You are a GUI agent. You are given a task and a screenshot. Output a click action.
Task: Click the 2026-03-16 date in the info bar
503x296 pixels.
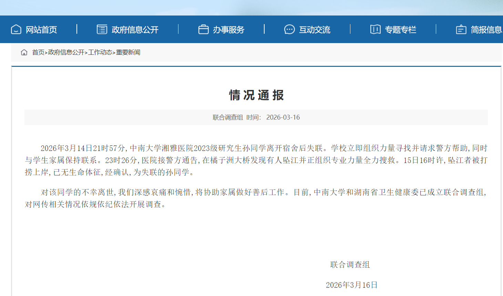[x=283, y=118]
